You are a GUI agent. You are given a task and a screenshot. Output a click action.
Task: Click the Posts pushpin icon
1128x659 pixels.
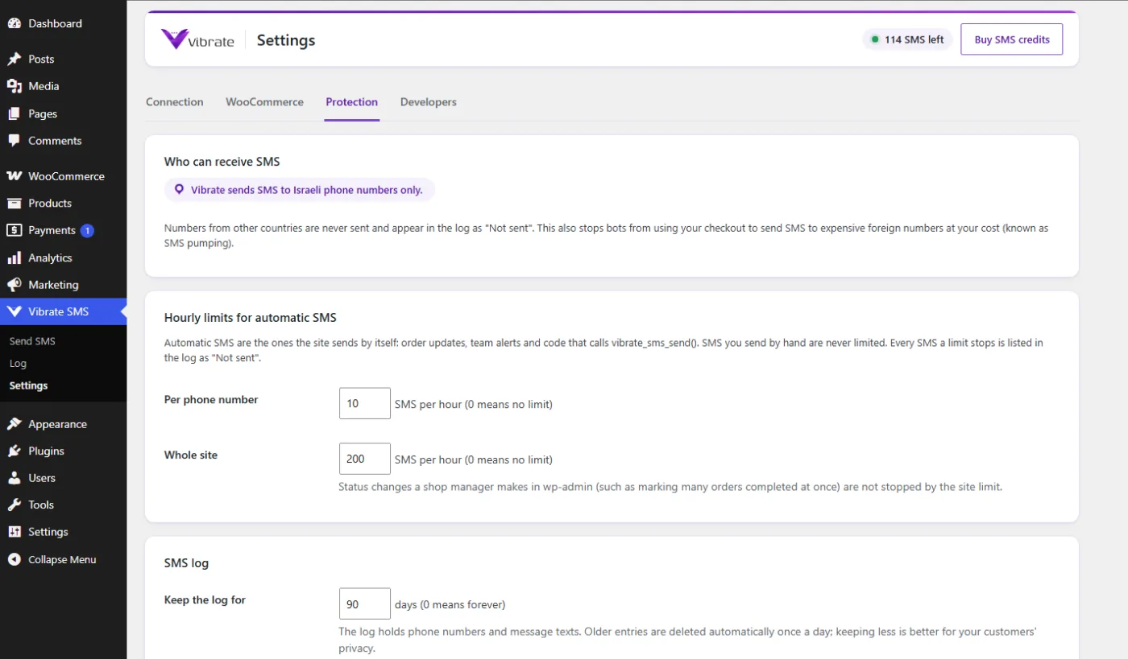click(14, 59)
